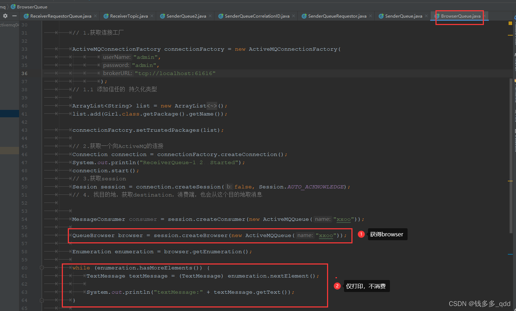The image size is (516, 311).
Task: Click "xxoo" string on line 56
Action: coord(326,236)
